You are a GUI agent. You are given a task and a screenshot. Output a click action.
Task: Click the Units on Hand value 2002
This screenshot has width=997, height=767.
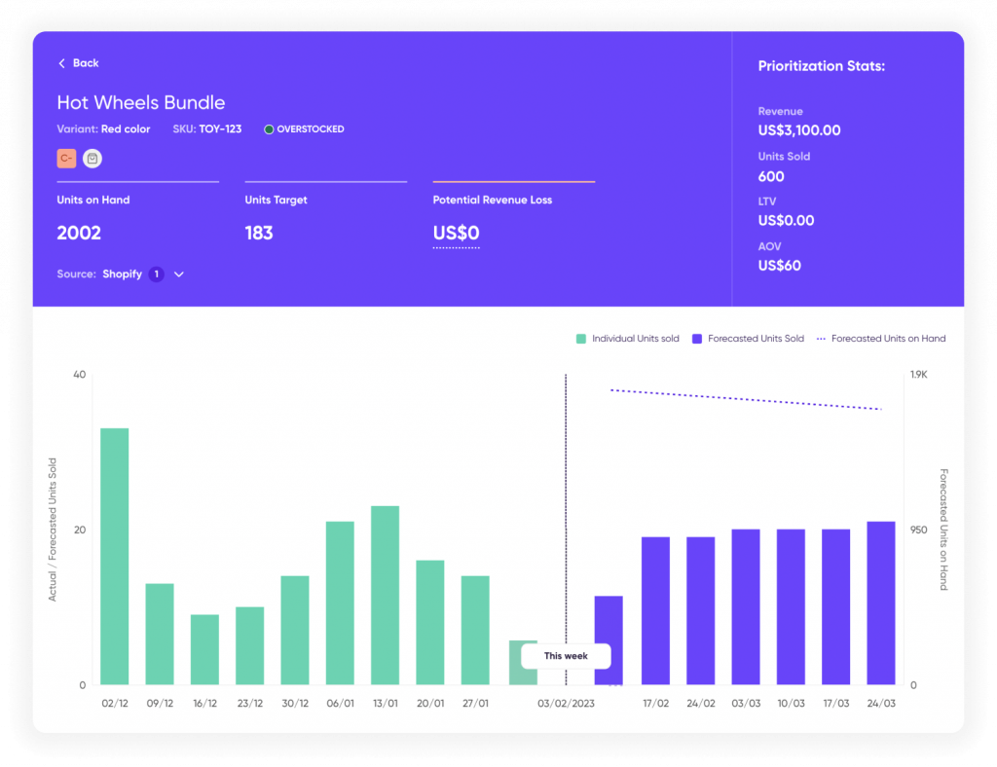pyautogui.click(x=79, y=234)
